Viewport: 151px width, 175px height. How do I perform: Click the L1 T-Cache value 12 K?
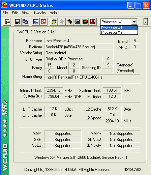(54, 109)
